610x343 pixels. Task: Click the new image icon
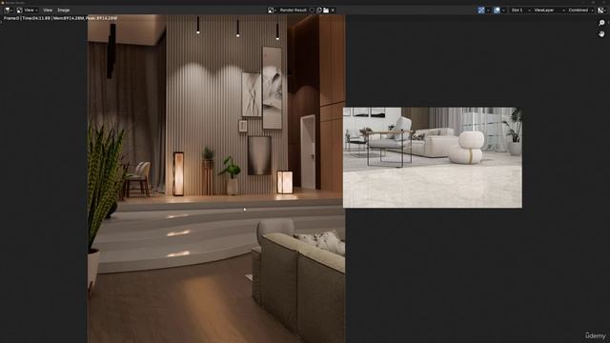(x=319, y=10)
